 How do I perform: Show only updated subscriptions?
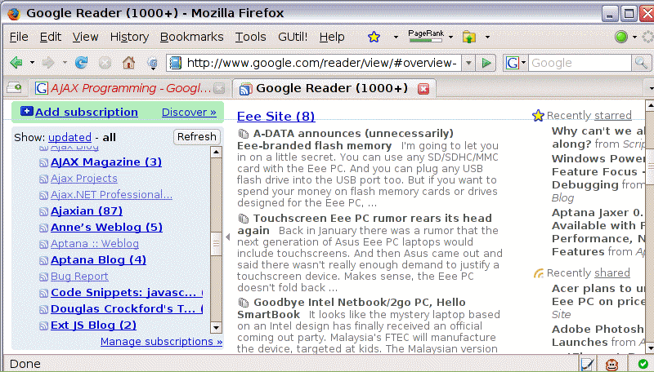pyautogui.click(x=69, y=137)
